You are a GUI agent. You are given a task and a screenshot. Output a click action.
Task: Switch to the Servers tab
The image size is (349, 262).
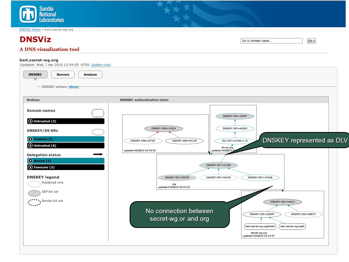(63, 74)
